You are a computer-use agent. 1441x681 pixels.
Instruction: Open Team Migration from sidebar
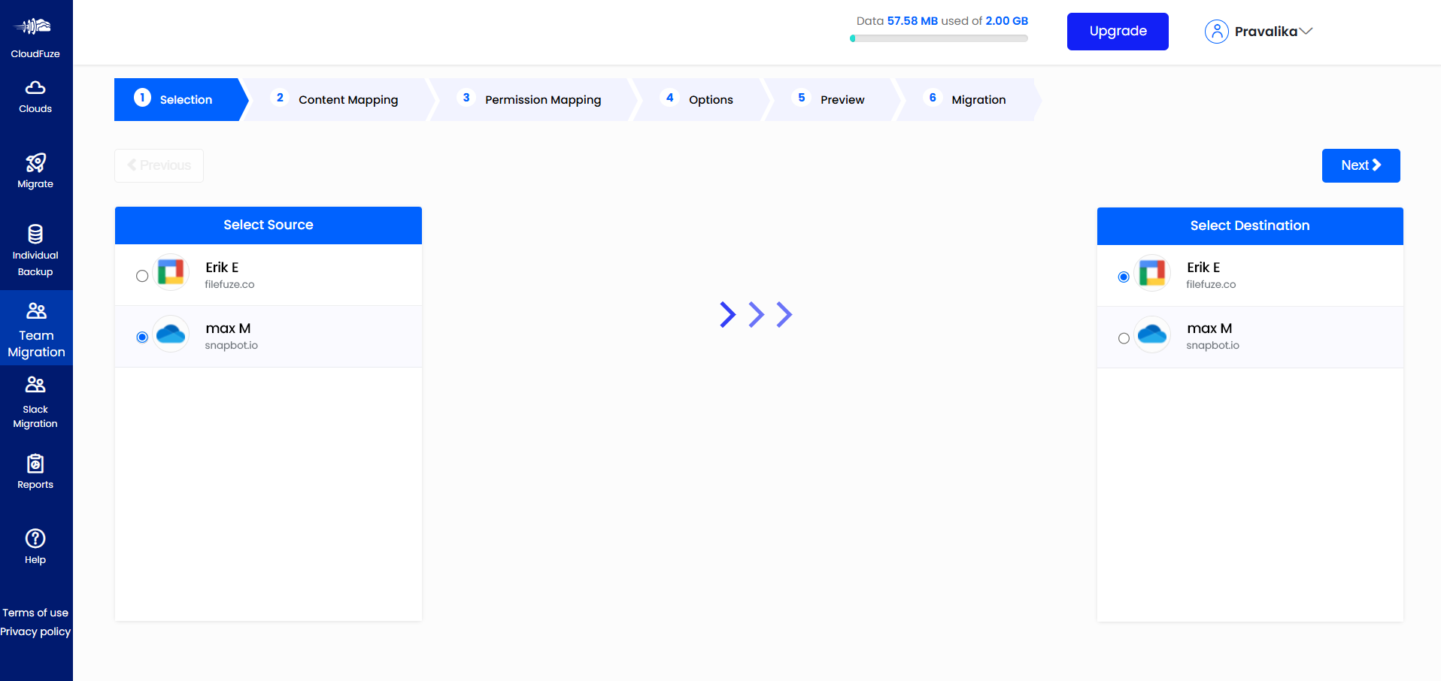pyautogui.click(x=36, y=328)
